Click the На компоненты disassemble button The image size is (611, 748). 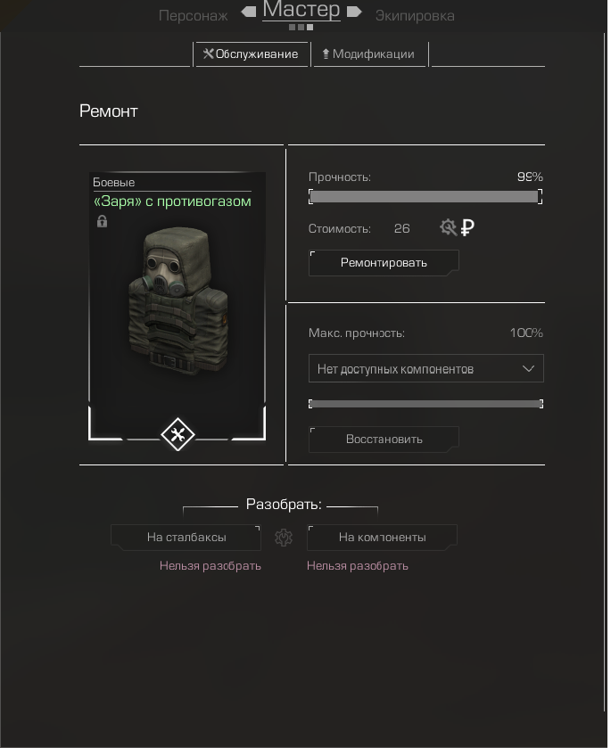click(x=382, y=538)
